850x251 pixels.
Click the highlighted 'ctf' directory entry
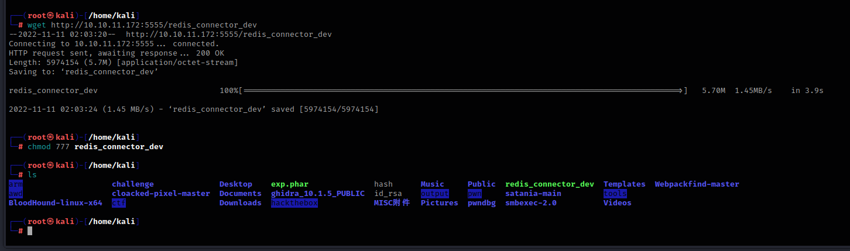119,203
